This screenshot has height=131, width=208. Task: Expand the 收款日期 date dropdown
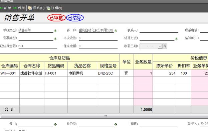(x=160, y=46)
